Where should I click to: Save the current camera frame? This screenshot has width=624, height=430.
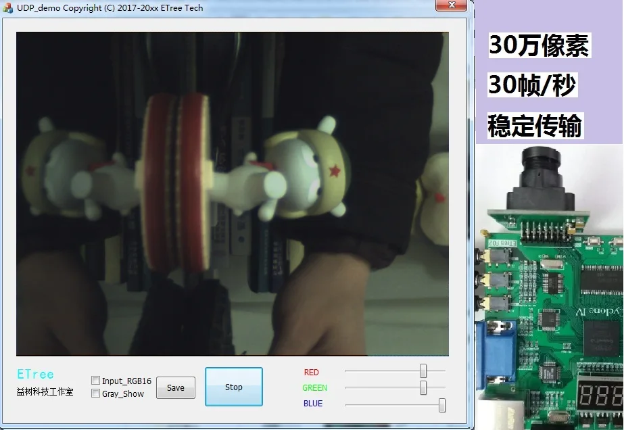[x=176, y=387]
